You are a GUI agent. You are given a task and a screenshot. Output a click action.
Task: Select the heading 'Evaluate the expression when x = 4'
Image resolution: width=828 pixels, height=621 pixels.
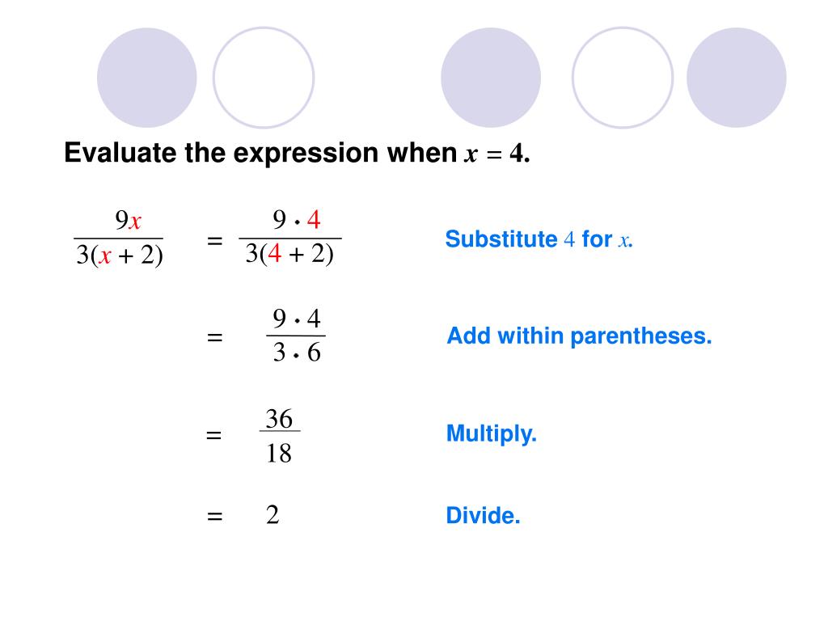pyautogui.click(x=297, y=153)
